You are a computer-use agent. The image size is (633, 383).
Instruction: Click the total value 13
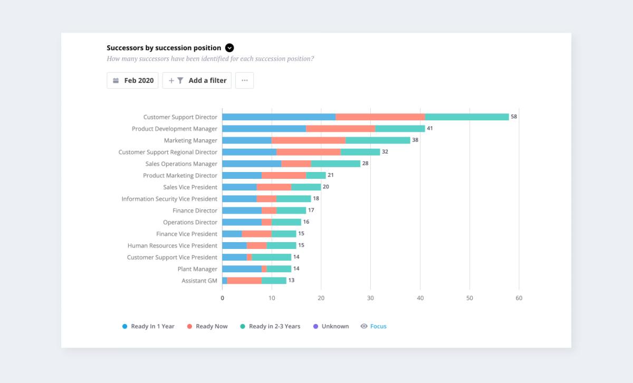point(291,280)
